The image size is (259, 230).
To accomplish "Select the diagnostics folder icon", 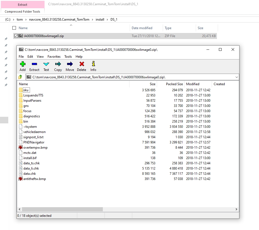I will (21, 116).
